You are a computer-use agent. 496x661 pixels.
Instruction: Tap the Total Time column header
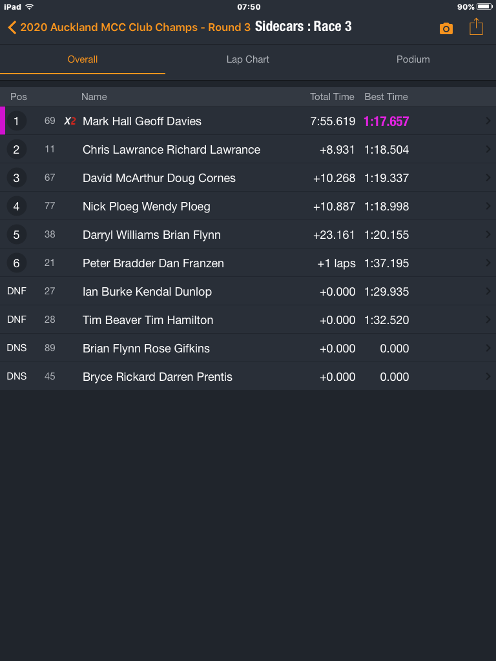(x=332, y=97)
